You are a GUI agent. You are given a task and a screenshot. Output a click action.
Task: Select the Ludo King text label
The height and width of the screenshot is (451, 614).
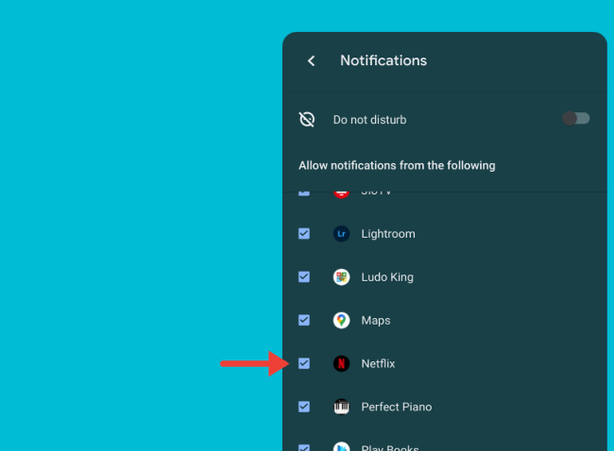(x=387, y=277)
